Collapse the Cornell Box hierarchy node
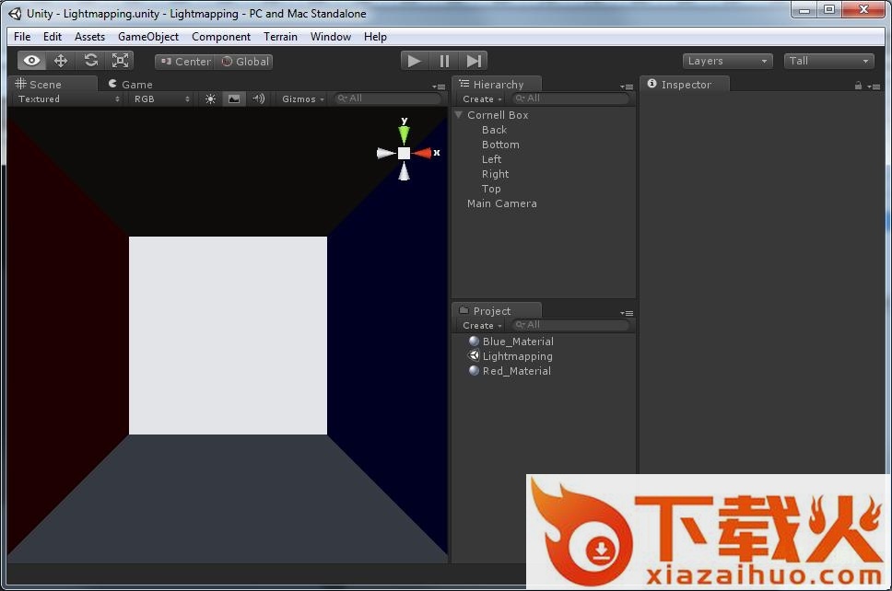Image resolution: width=892 pixels, height=591 pixels. pyautogui.click(x=459, y=115)
